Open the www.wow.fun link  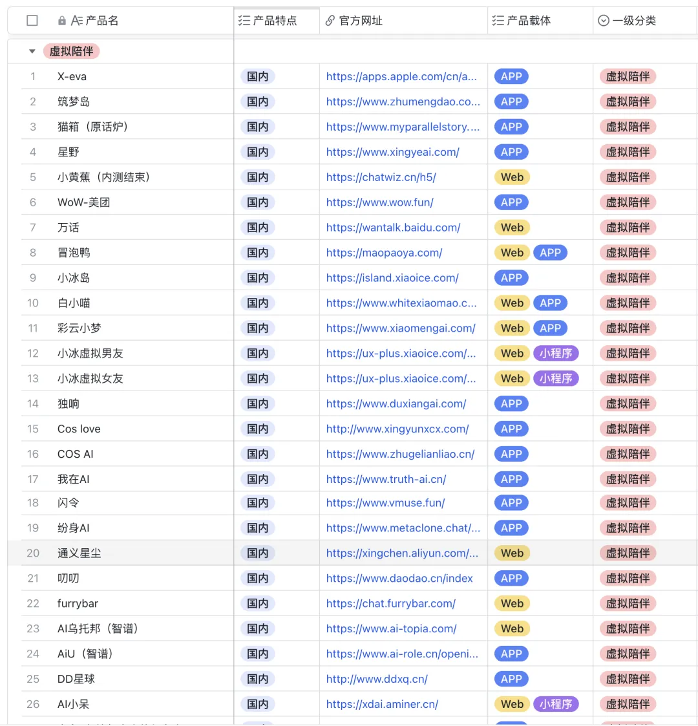pos(379,202)
